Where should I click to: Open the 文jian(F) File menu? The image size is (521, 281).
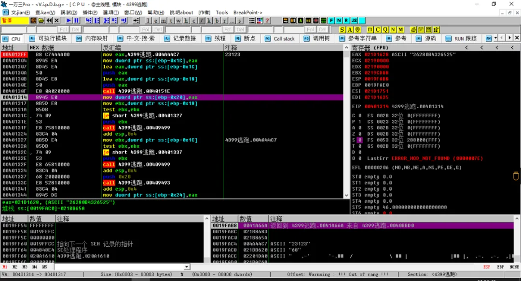click(20, 12)
